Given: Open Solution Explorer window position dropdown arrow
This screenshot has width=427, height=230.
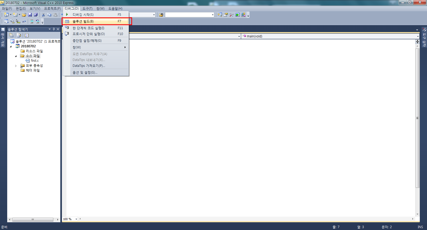Looking at the screenshot, I should tap(49, 29).
